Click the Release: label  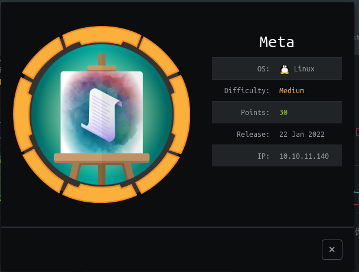point(253,135)
